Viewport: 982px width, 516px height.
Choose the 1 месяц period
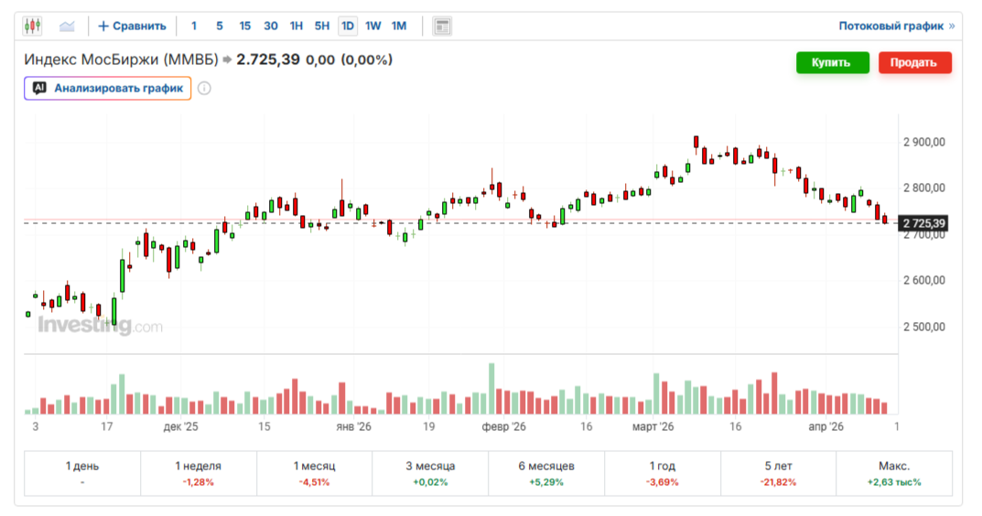[315, 473]
